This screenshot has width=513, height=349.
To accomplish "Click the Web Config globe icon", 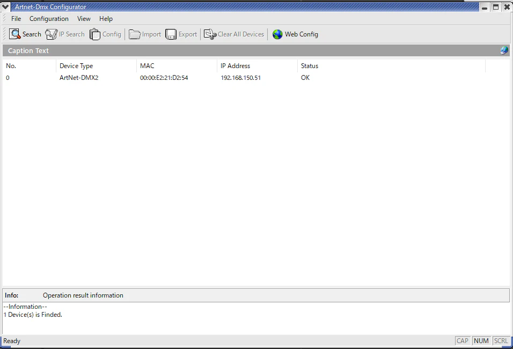I will tap(277, 34).
